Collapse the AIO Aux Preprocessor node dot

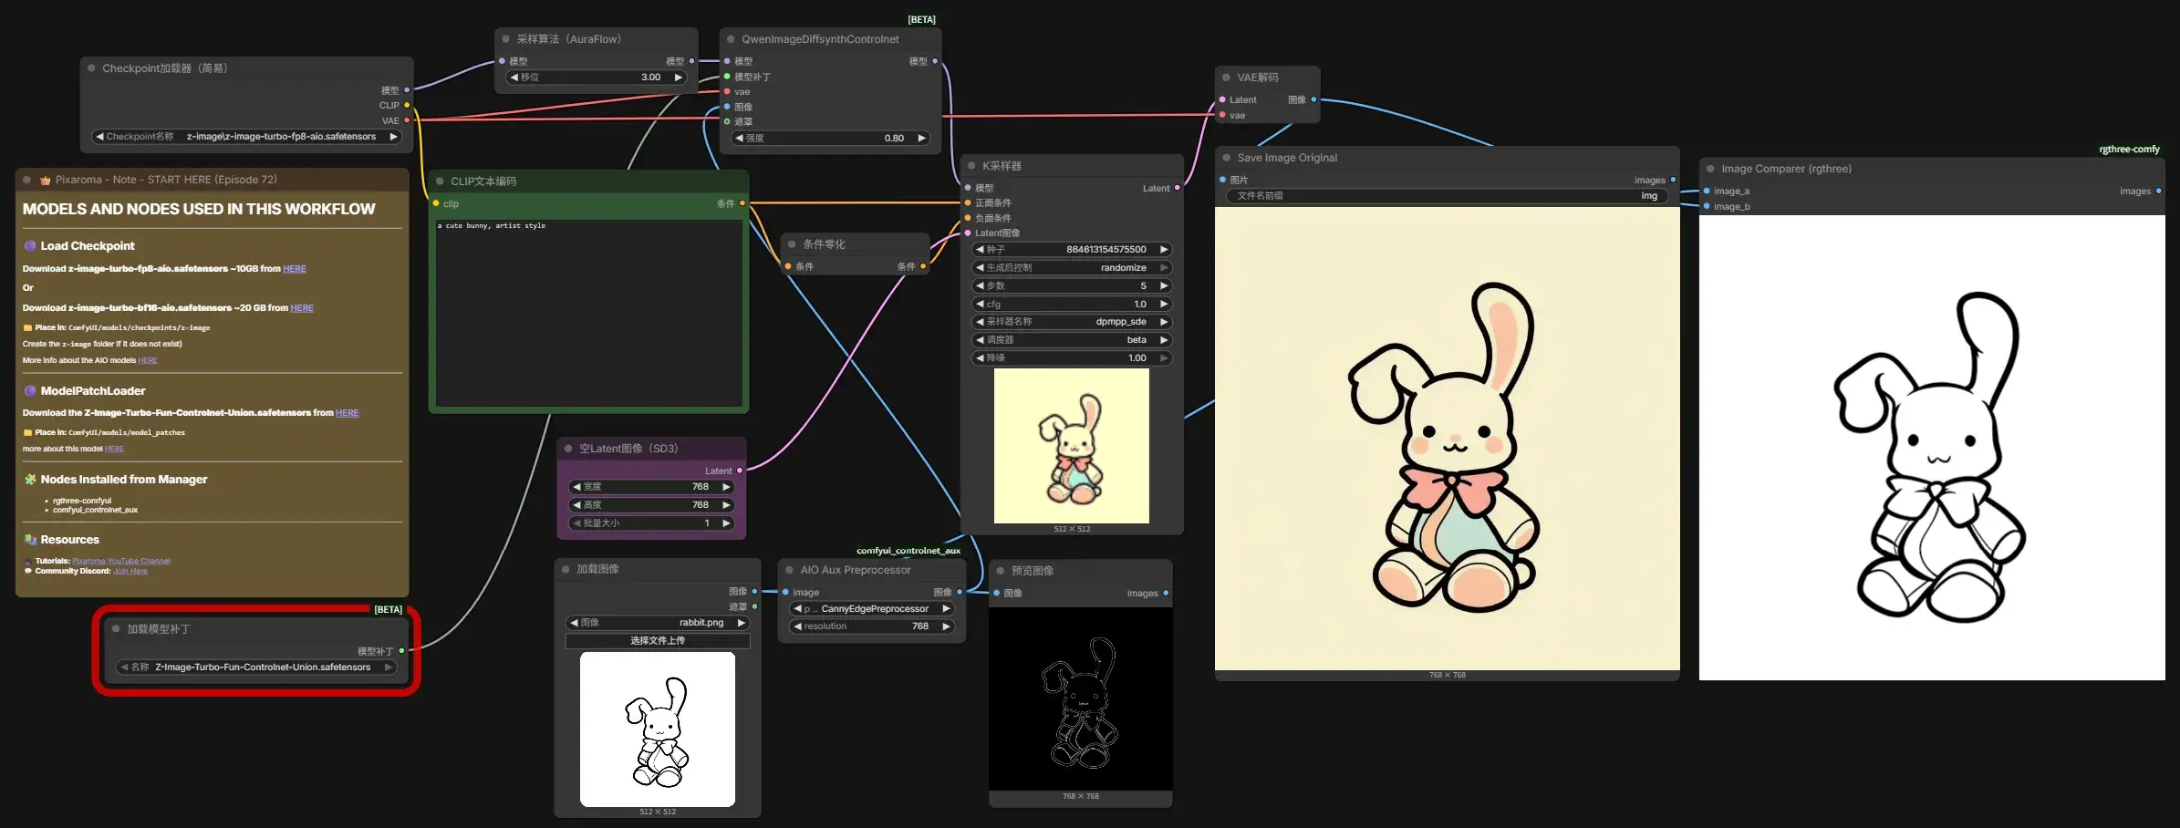pos(790,570)
